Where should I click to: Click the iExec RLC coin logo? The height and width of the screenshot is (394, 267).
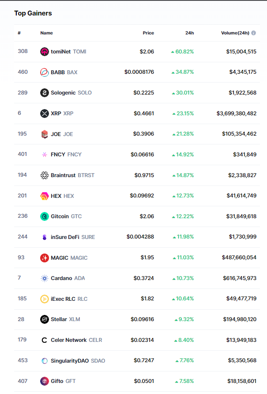(x=44, y=299)
